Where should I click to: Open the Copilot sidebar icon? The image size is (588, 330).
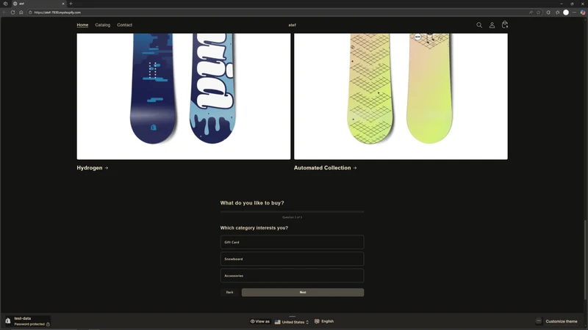(583, 12)
